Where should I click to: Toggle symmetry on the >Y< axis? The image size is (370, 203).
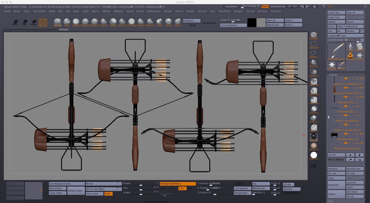tap(172, 189)
